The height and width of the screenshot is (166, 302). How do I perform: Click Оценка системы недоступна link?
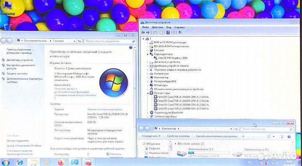pos(104,109)
